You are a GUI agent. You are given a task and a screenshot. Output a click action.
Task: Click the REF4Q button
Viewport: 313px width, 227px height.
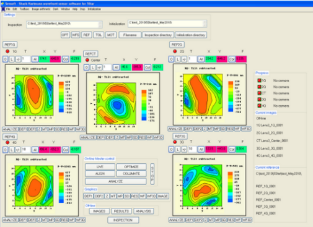click(x=10, y=137)
